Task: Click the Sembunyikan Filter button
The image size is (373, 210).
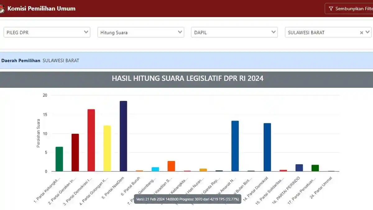Action: [349, 9]
